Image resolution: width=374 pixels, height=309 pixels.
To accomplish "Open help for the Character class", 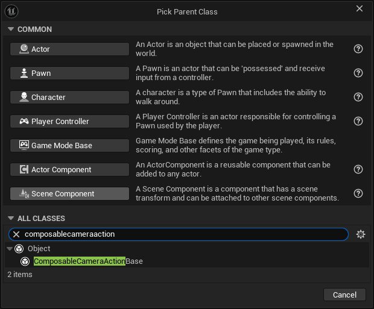I will (358, 97).
